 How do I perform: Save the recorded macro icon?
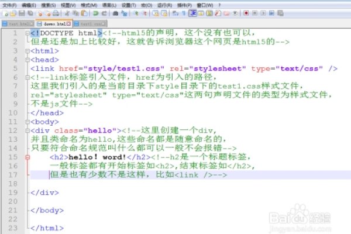[x=280, y=13]
